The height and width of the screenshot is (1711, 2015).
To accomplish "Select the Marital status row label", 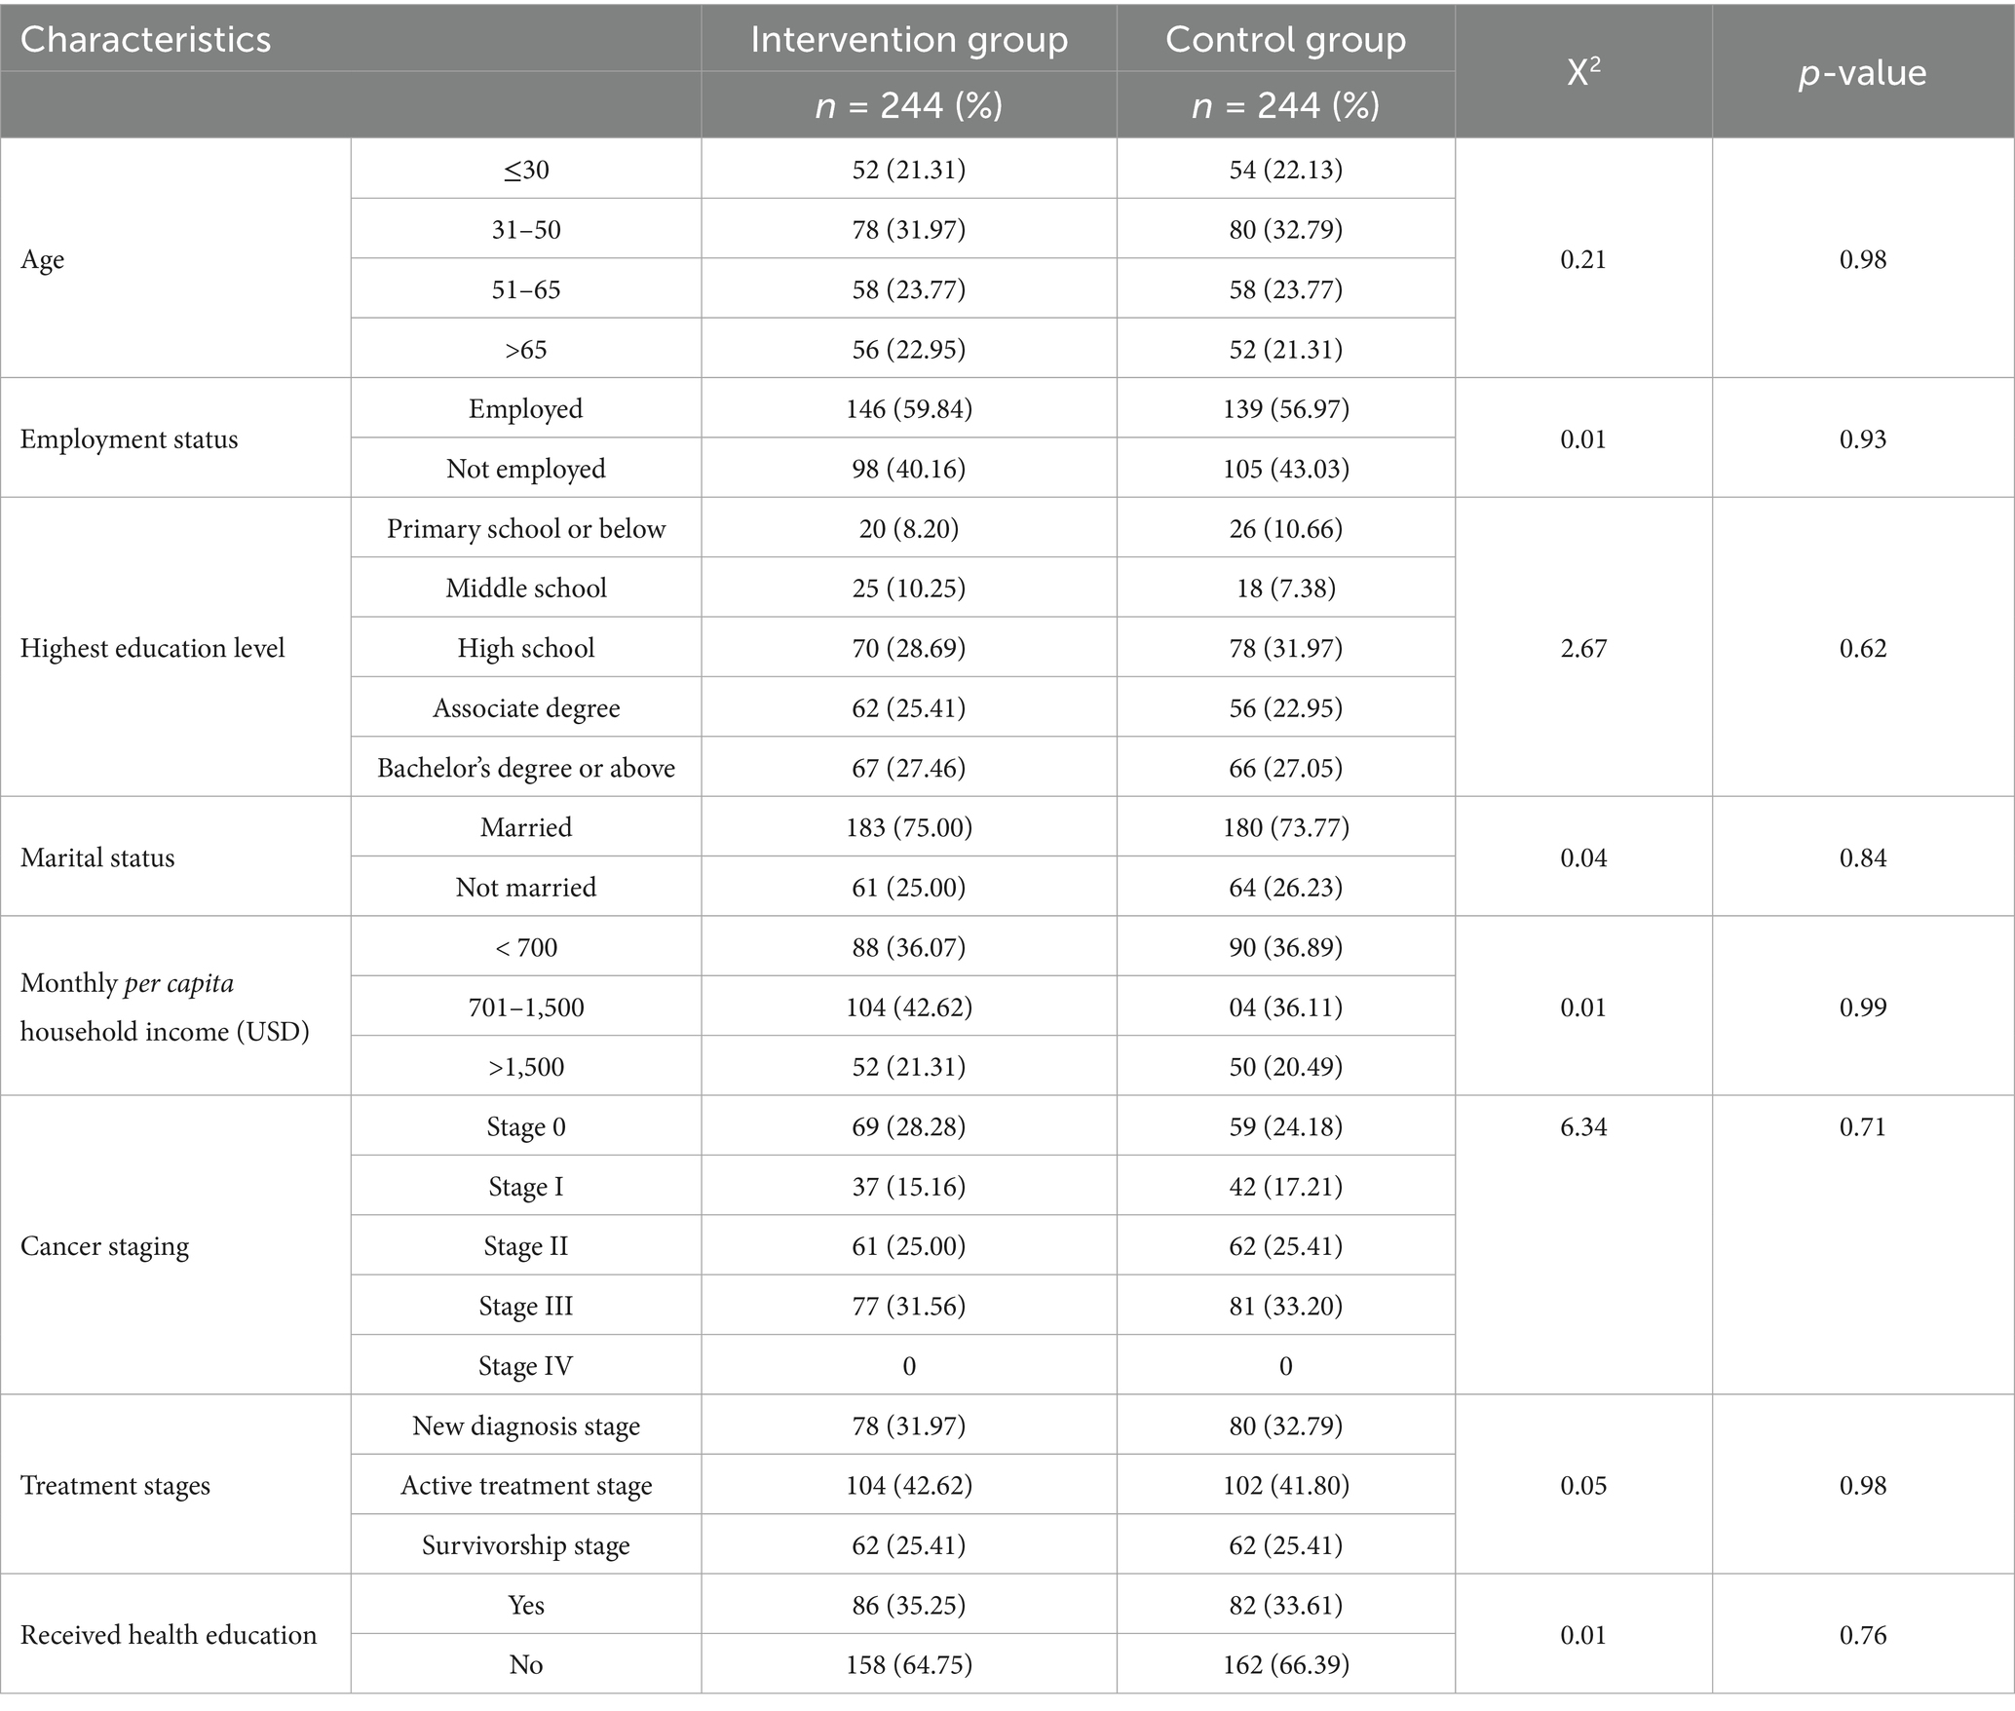I will pyautogui.click(x=97, y=857).
